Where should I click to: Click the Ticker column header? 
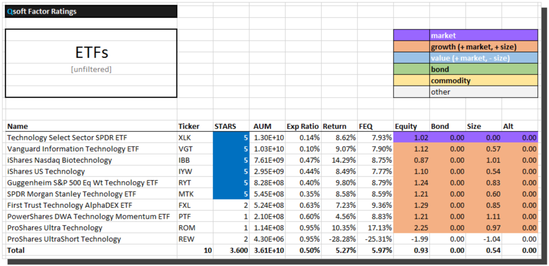coord(195,126)
